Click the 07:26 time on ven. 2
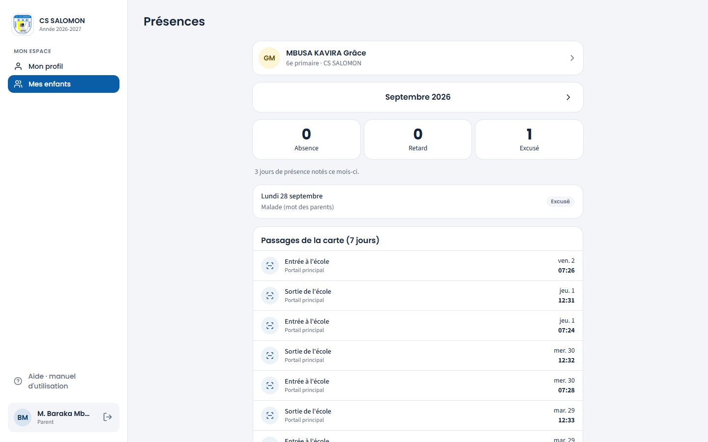 pyautogui.click(x=566, y=271)
